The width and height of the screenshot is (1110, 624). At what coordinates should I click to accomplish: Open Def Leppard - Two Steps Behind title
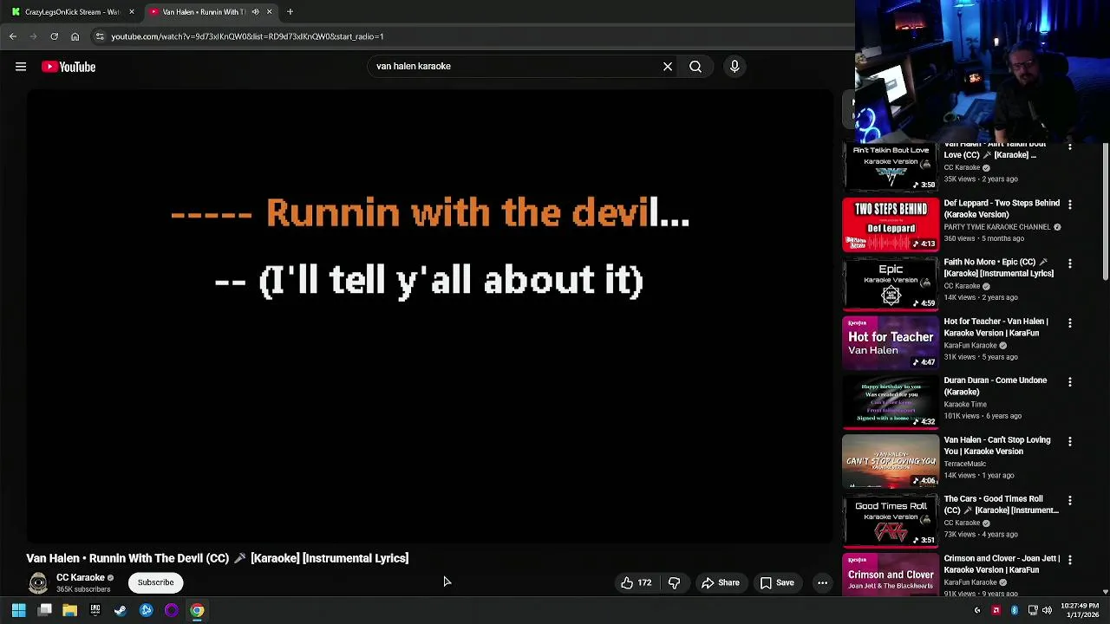1002,209
